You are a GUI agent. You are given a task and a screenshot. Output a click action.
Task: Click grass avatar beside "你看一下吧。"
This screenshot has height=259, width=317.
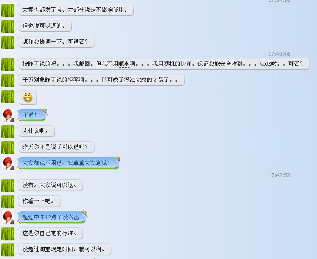tap(8, 201)
